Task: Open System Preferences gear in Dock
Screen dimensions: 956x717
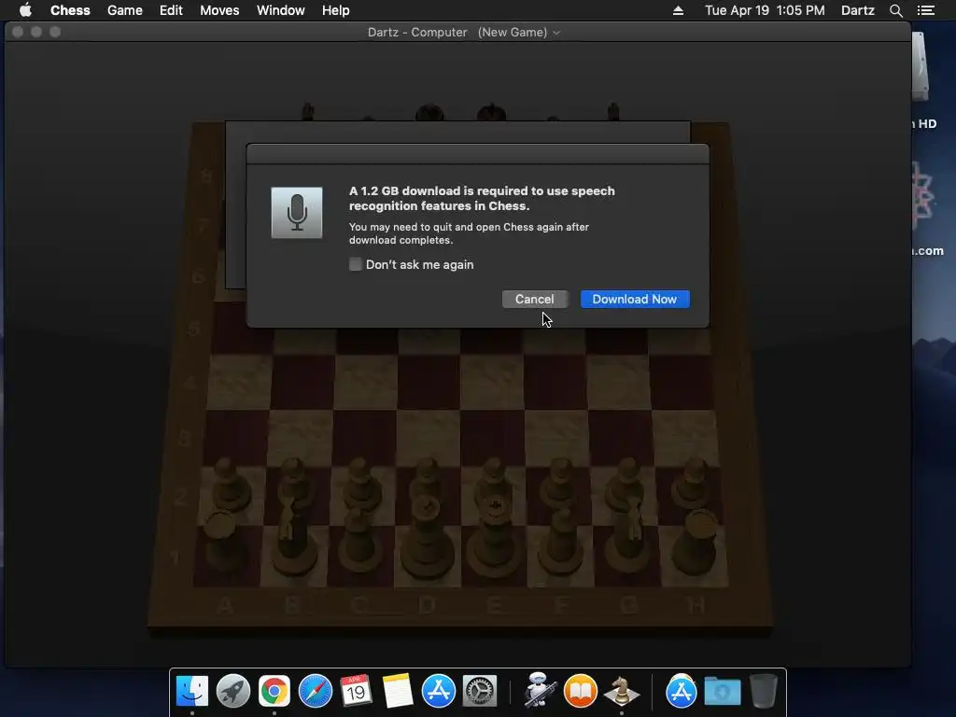Action: pos(480,692)
